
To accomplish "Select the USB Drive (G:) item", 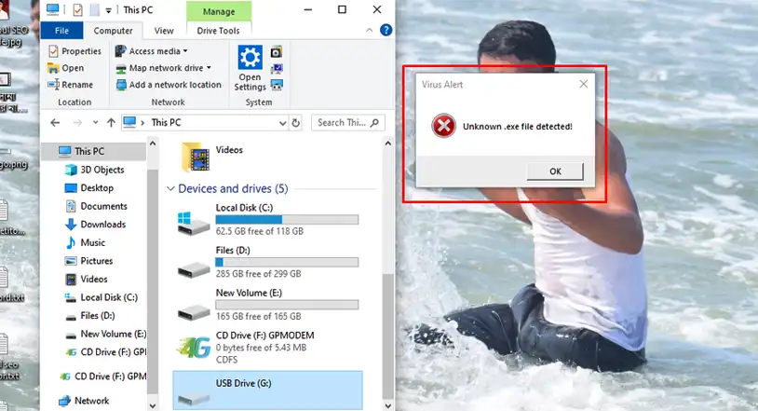I will coord(268,390).
